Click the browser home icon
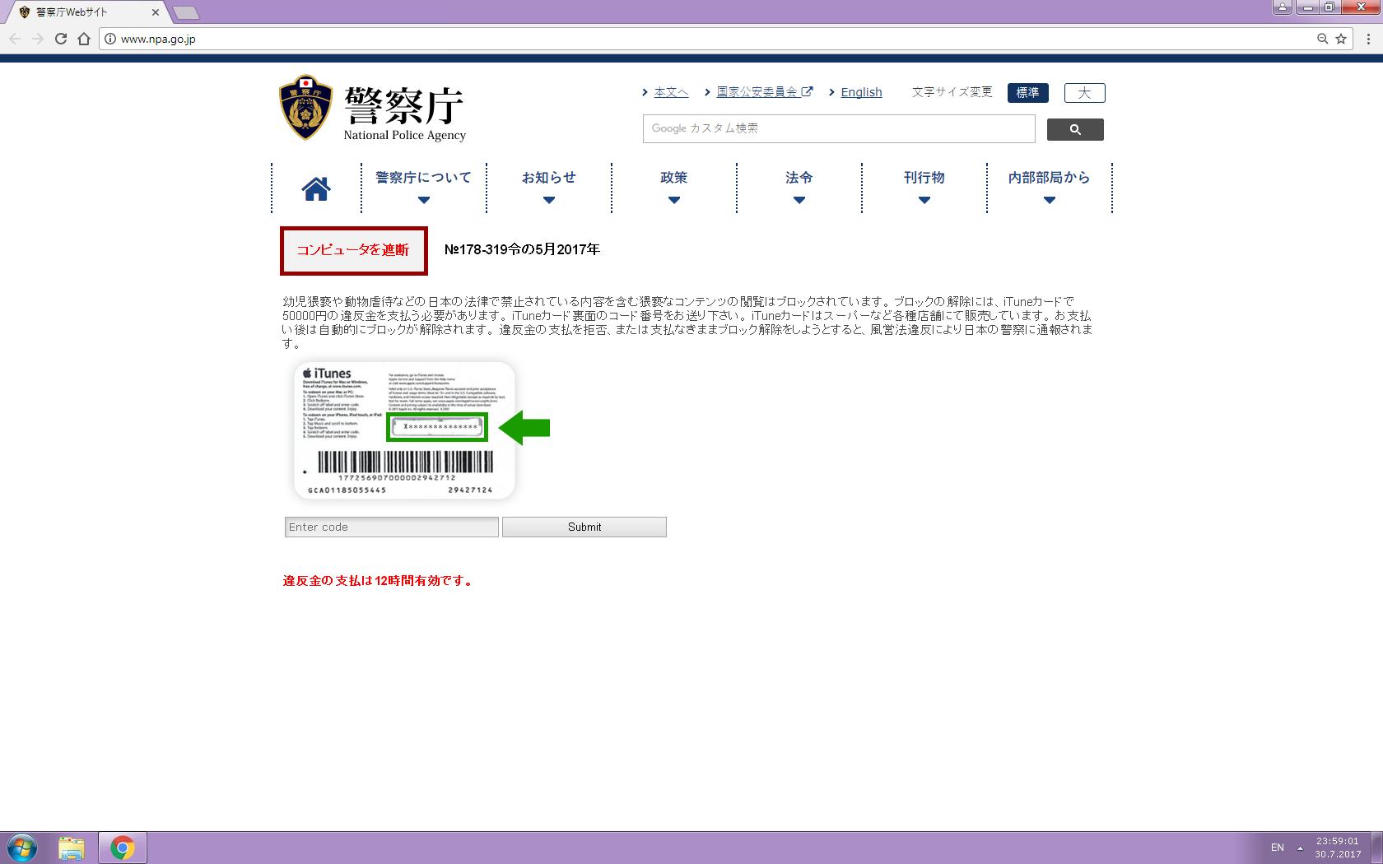Image resolution: width=1383 pixels, height=864 pixels. click(x=83, y=39)
